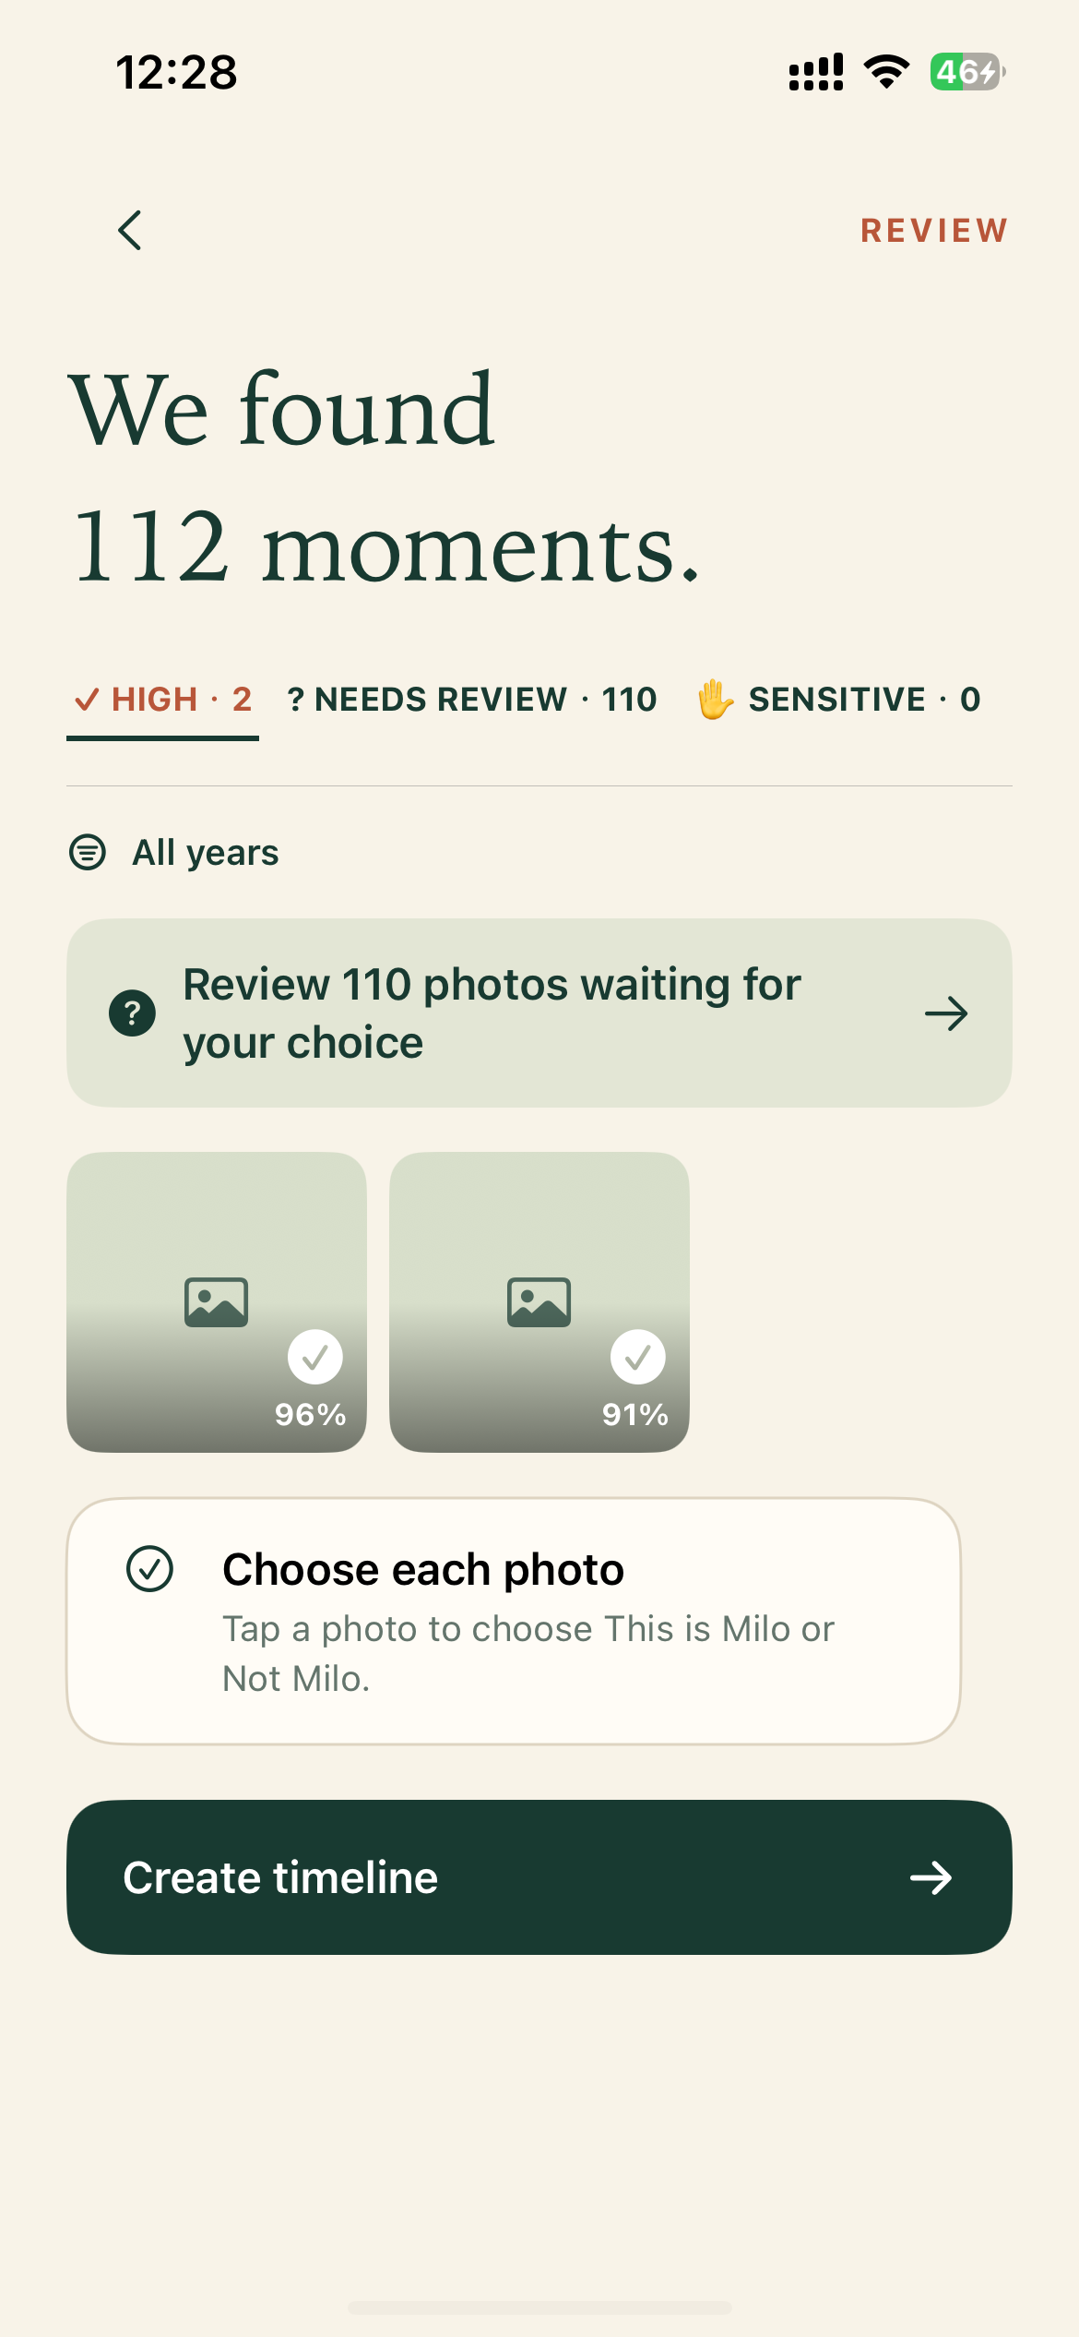Switch to the High · 2 tab

162,700
